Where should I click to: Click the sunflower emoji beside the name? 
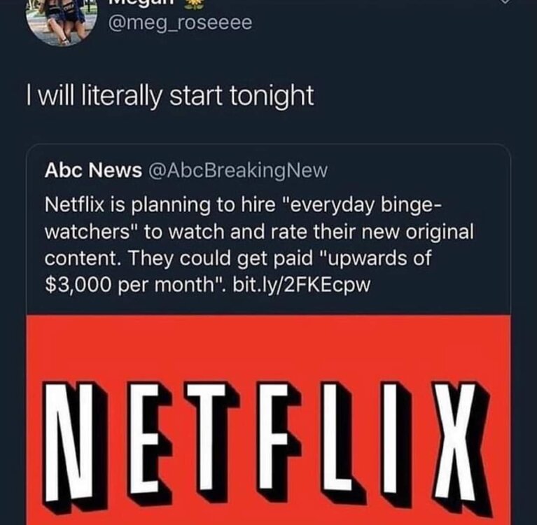coord(195,3)
